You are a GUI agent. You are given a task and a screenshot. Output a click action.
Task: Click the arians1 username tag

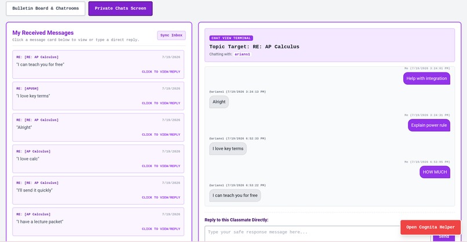243,55
